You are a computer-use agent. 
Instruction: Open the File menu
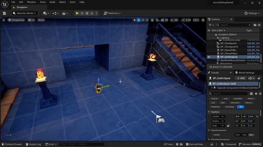[x=13, y=2]
